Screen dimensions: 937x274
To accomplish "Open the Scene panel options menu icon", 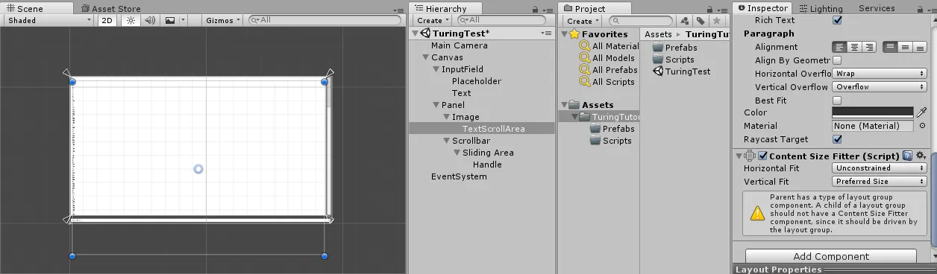I will click(398, 10).
